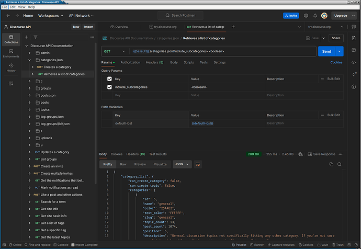Open the History sidebar panel
The image size is (361, 249).
coord(11,67)
